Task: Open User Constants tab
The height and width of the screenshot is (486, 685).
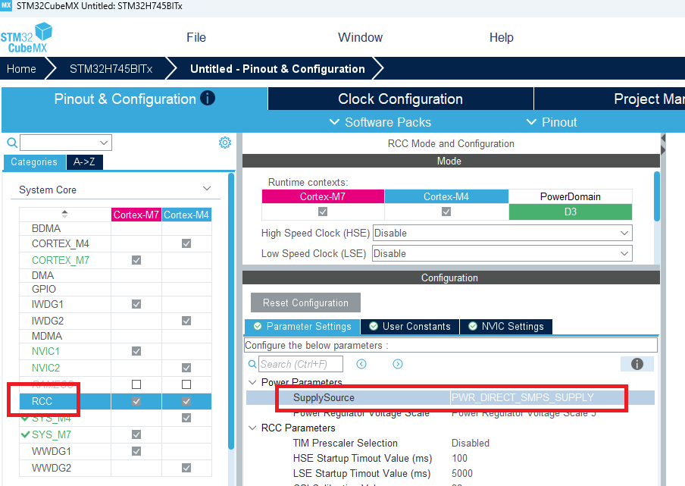Action: [x=410, y=327]
